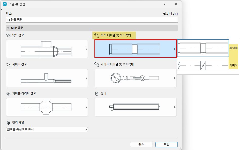Image resolution: width=240 pixels, height=150 pixels.
Task: Click the 덕트 터미널 및 보조객체 icon
Action: [97, 36]
